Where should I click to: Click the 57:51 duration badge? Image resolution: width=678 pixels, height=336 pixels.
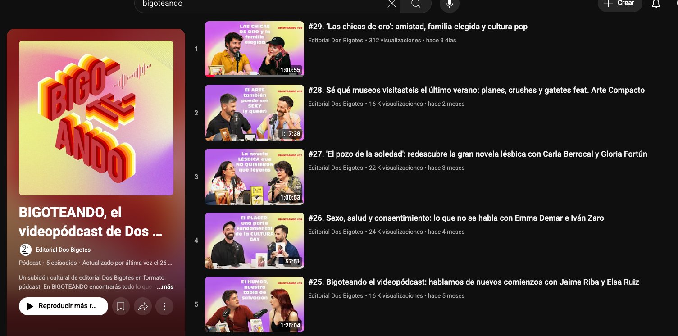[292, 262]
